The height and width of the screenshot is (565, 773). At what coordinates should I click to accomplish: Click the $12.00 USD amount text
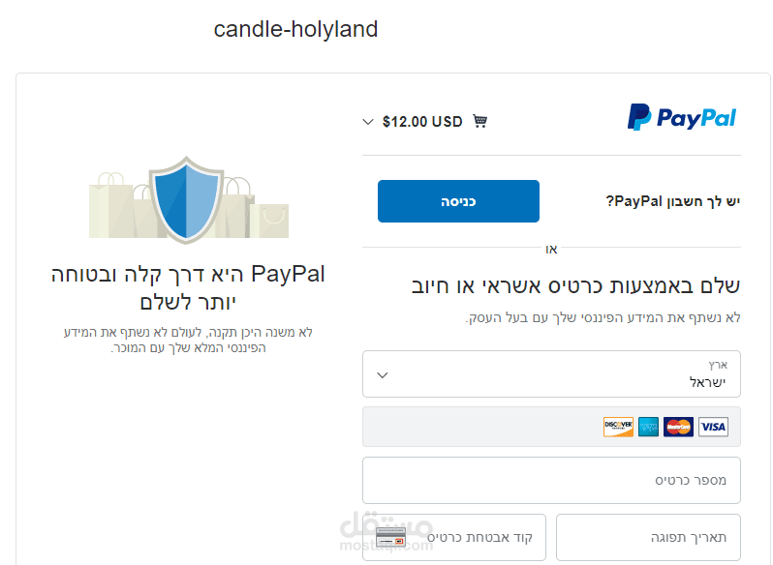coord(422,122)
